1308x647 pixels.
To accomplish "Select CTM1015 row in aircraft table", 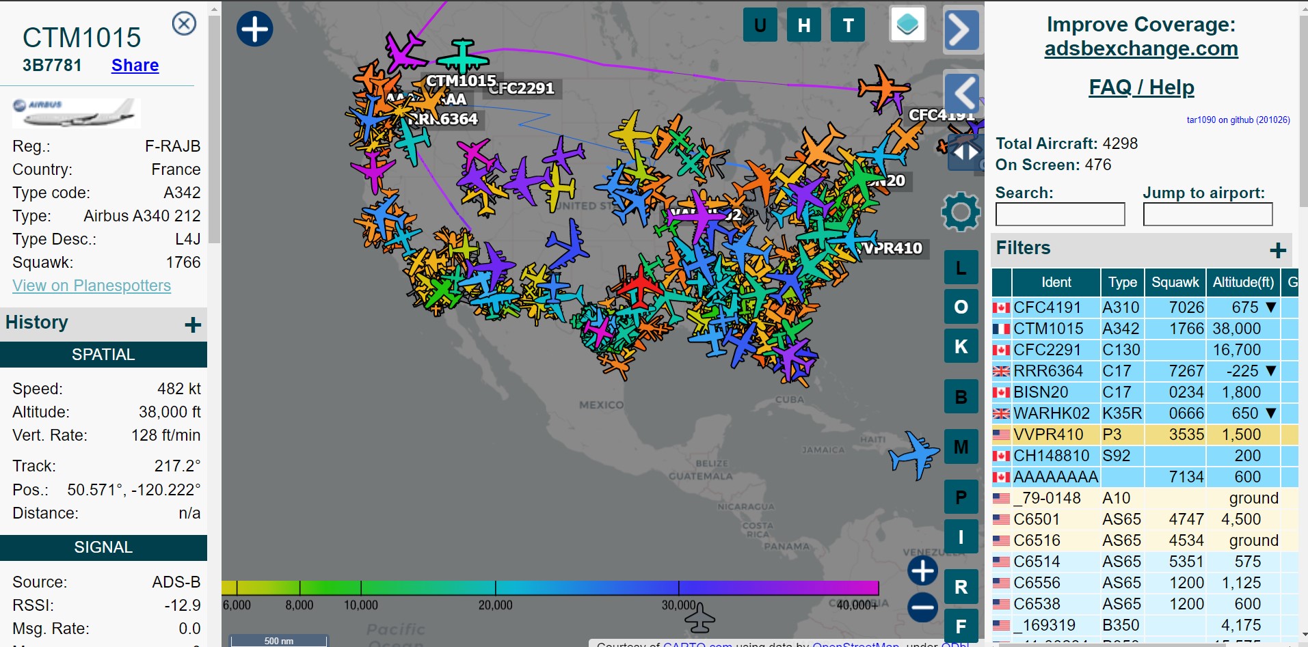I will point(1145,329).
